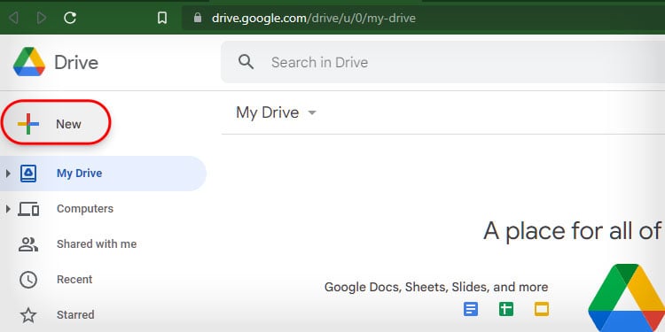Image resolution: width=665 pixels, height=332 pixels.
Task: Click the browser address bar URL
Action: point(314,18)
